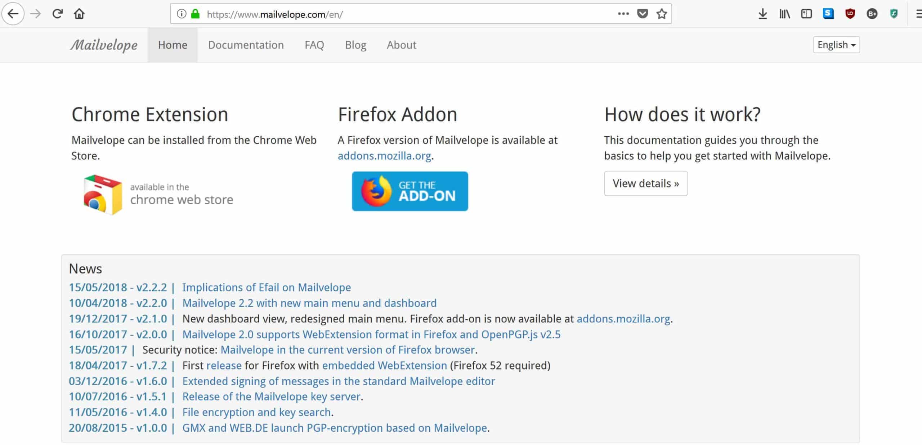Open the Blog nav item
This screenshot has height=445, width=922.
coord(355,45)
